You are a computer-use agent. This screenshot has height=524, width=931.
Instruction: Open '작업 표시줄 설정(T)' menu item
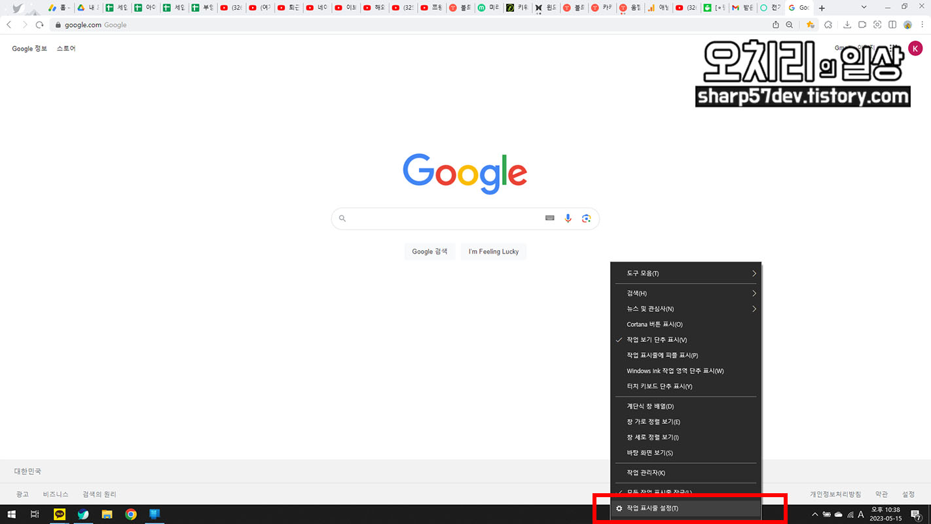click(685, 508)
